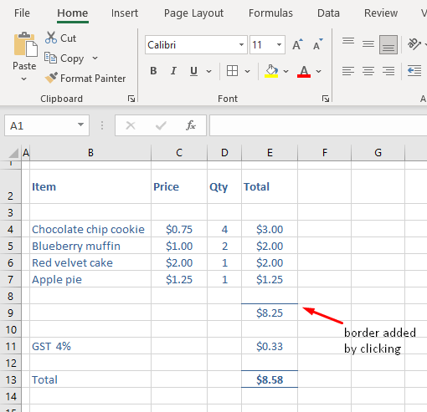Select the Qty header cell
The image size is (427, 412).
[224, 186]
